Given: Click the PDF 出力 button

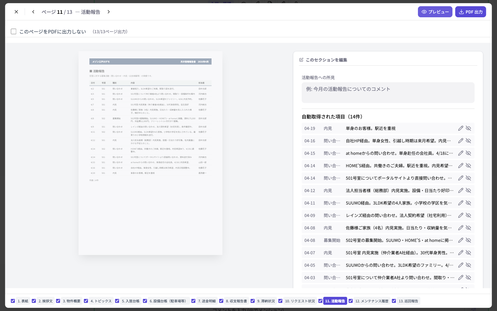Looking at the screenshot, I should pyautogui.click(x=470, y=12).
